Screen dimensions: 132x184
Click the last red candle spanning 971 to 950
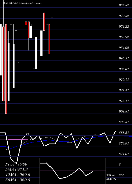click(49, 39)
